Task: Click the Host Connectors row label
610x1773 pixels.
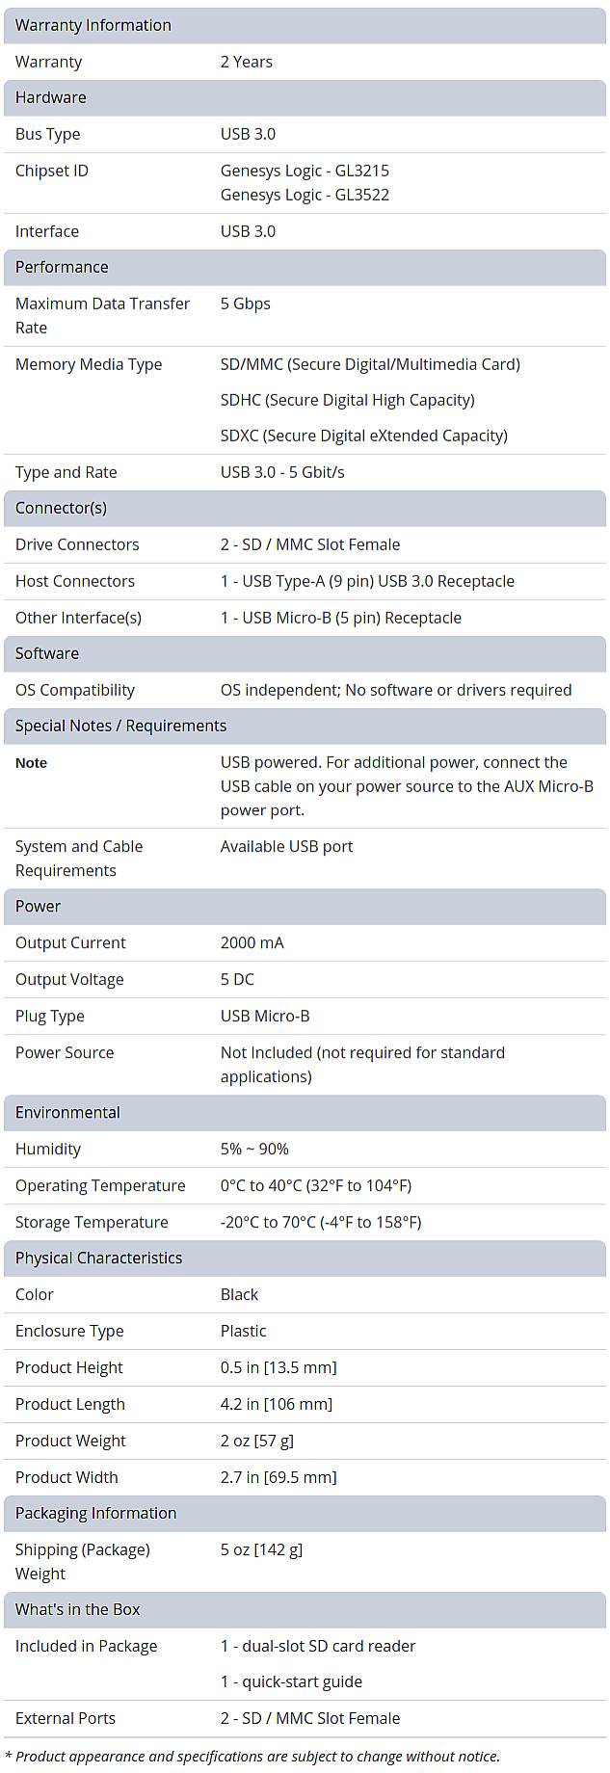Action: pos(75,581)
